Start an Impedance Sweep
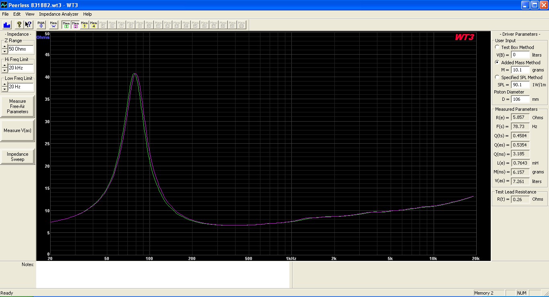Image resolution: width=549 pixels, height=297 pixels. pyautogui.click(x=18, y=157)
